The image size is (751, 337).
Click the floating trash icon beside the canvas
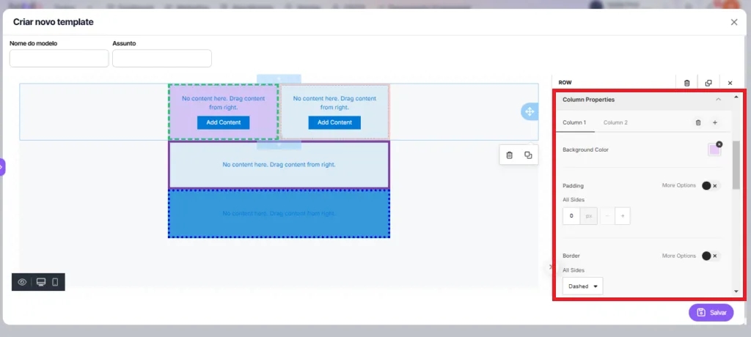point(509,155)
